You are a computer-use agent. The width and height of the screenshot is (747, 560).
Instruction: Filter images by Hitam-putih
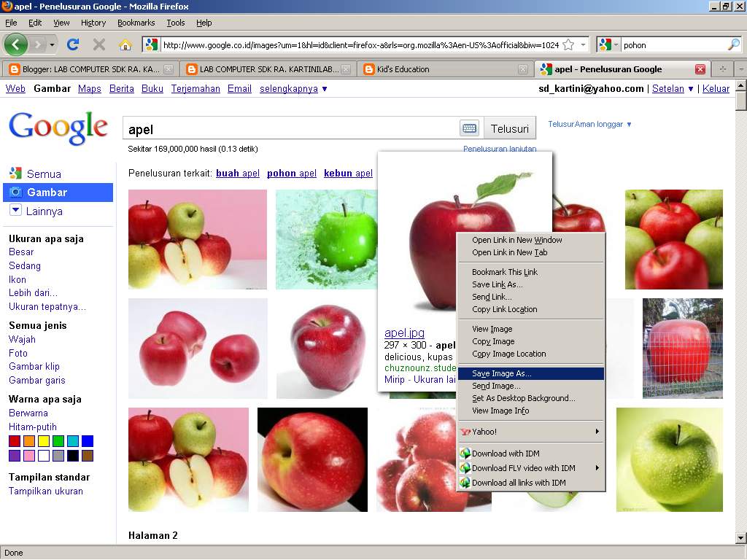coord(32,427)
